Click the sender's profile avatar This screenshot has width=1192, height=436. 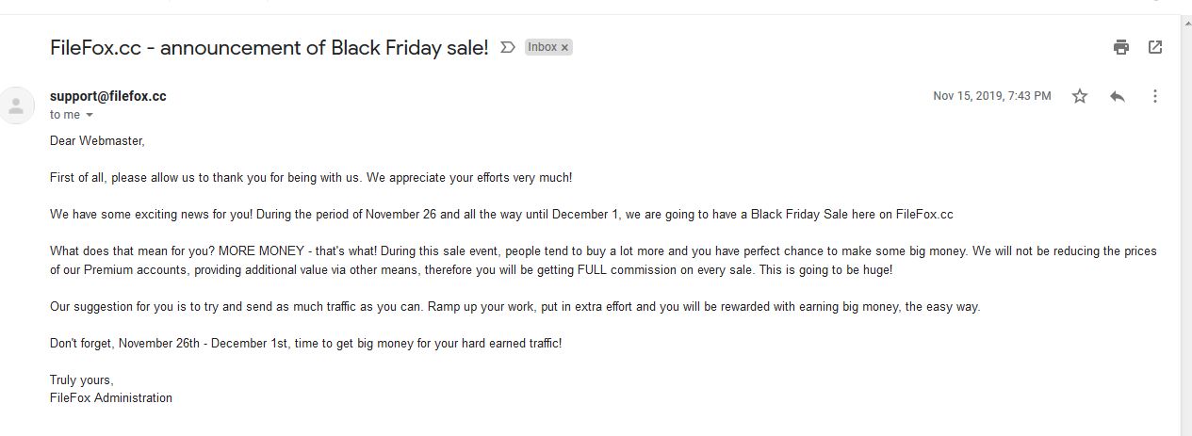16,105
